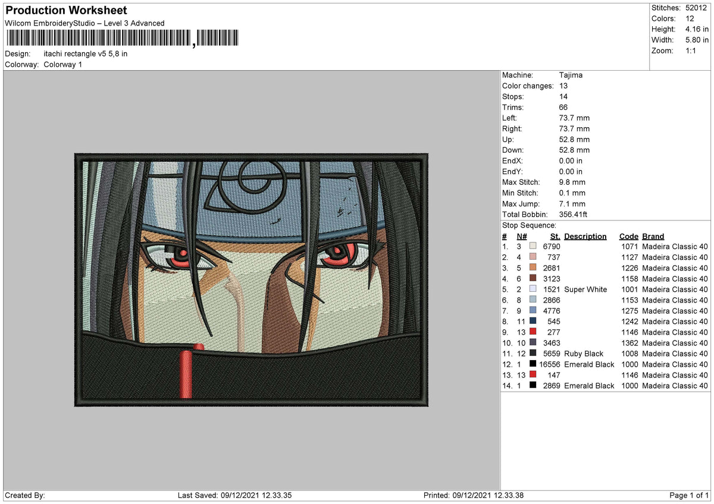Image resolution: width=714 pixels, height=504 pixels.
Task: Select the dark blue swatch for code 1242
Action: [533, 322]
